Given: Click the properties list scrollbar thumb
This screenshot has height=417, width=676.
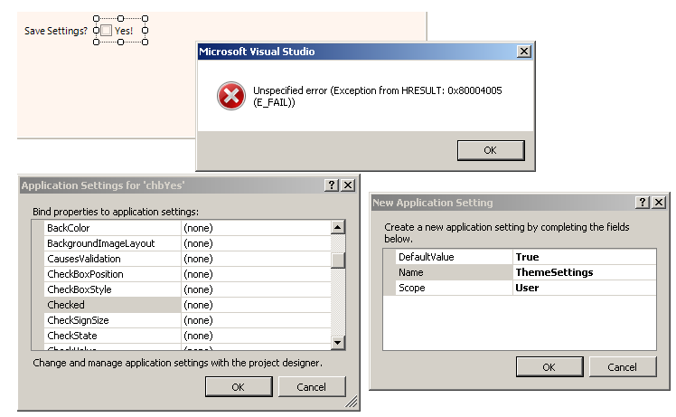Looking at the screenshot, I should pyautogui.click(x=338, y=261).
